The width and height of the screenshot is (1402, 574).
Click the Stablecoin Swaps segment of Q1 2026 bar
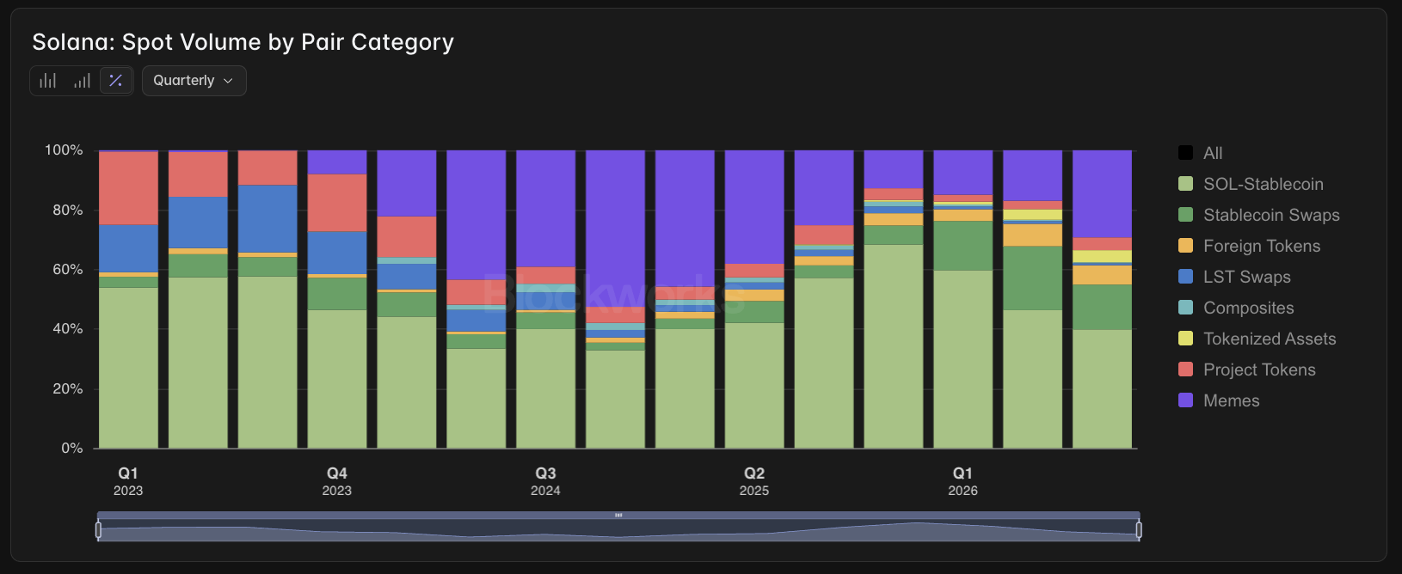(x=962, y=246)
